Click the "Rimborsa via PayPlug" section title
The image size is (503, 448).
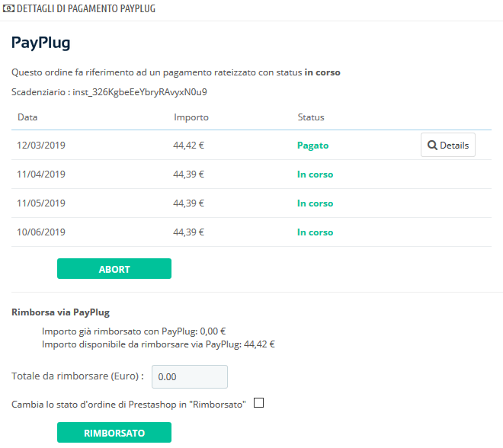pyautogui.click(x=59, y=312)
